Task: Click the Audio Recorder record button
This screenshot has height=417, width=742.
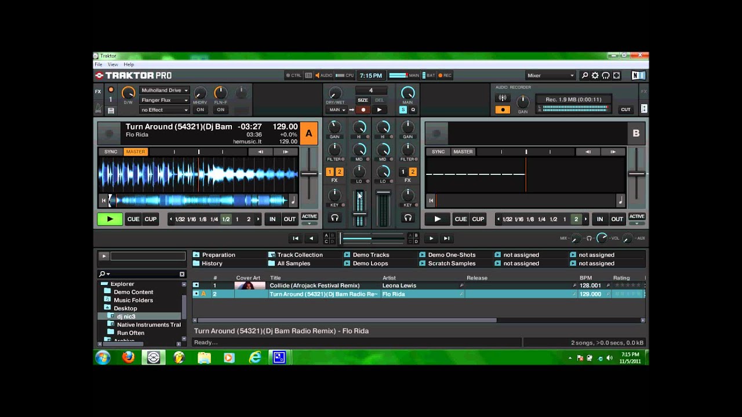Action: pyautogui.click(x=503, y=109)
